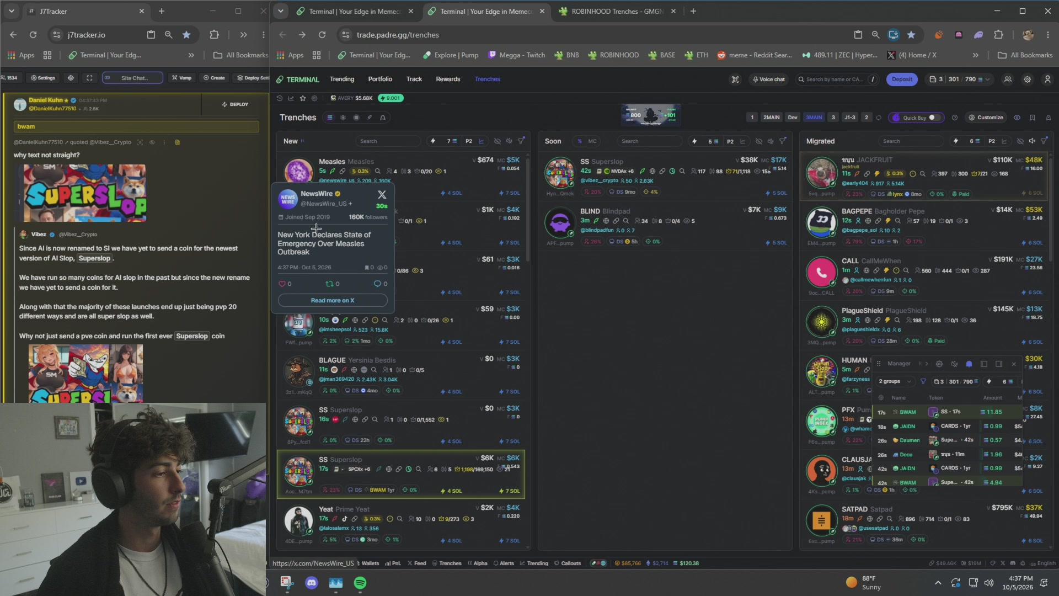
Task: Open the wallet tracker scan icon in header
Action: [735, 79]
